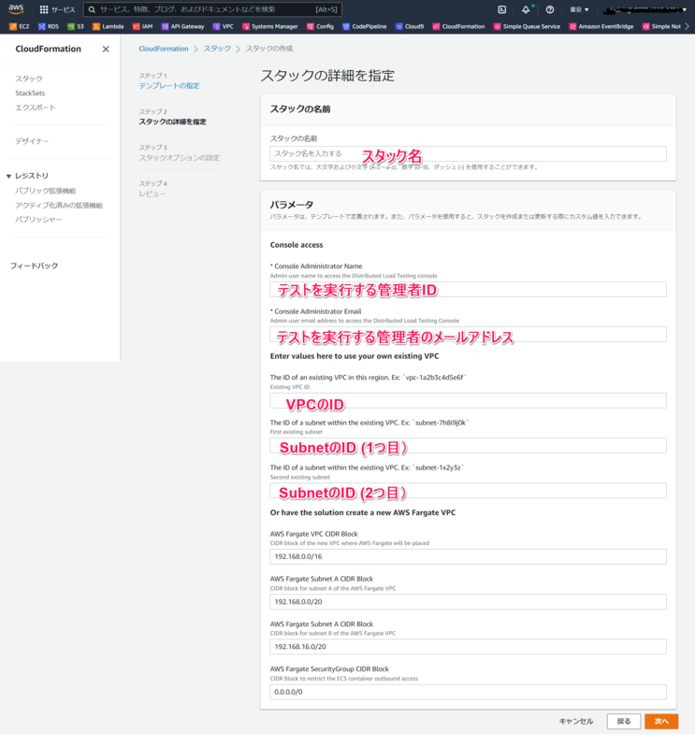This screenshot has height=748, width=695.
Task: Open IAM bookmark shortcut
Action: tap(143, 27)
